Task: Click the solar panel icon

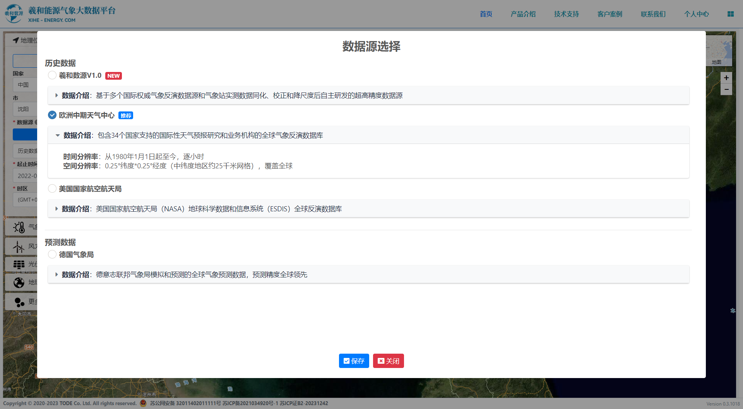Action: pyautogui.click(x=19, y=264)
